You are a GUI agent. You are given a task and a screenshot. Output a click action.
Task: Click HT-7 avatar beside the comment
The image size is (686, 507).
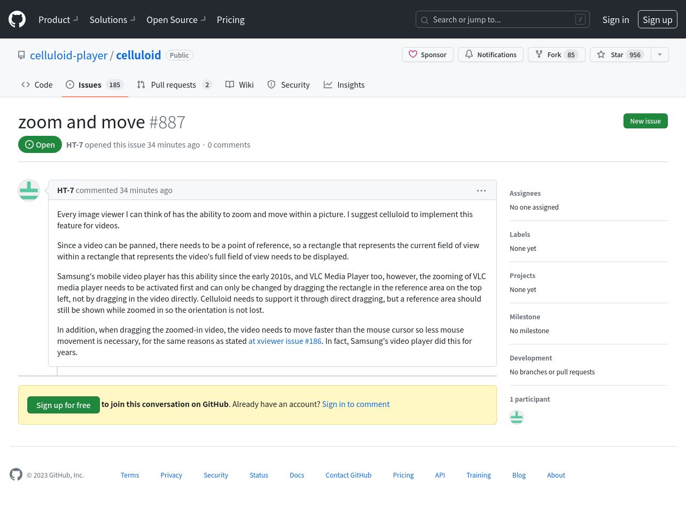[x=29, y=190]
